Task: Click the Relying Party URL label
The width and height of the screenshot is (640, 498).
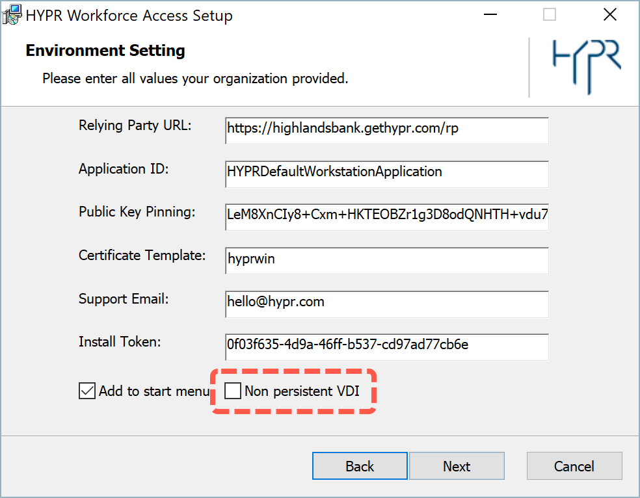Action: [135, 125]
